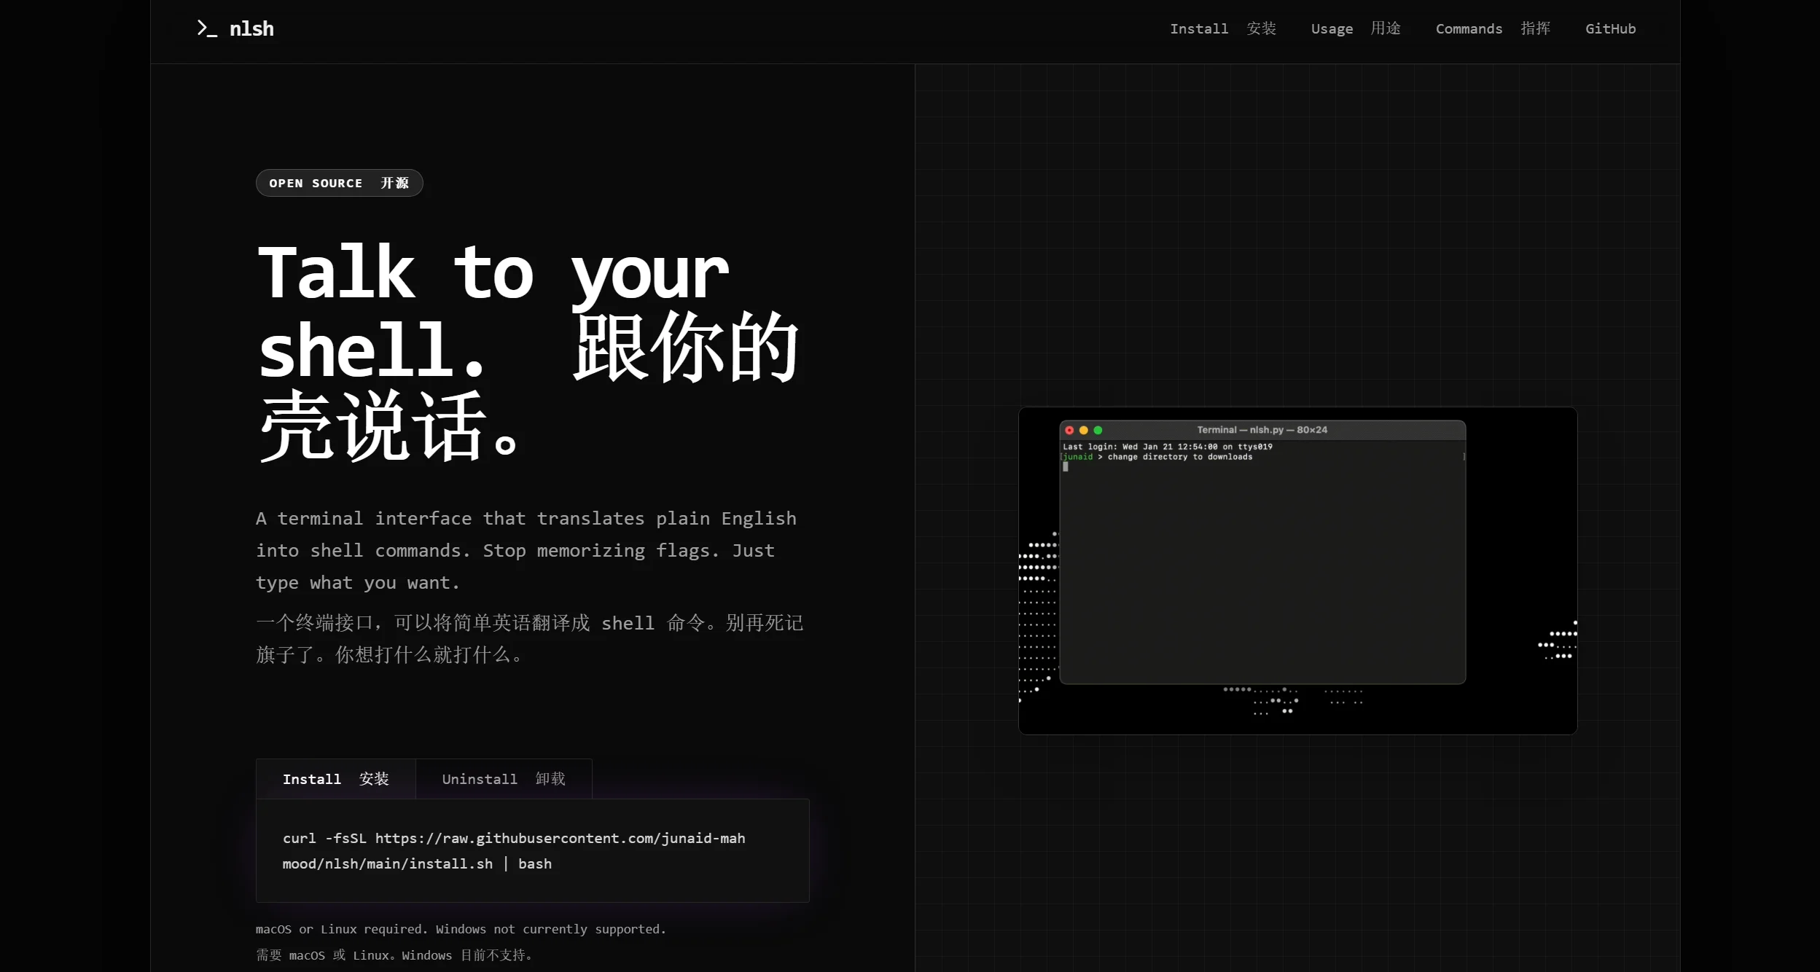
Task: Switch to the Uninstall 卸载 tab
Action: point(503,778)
